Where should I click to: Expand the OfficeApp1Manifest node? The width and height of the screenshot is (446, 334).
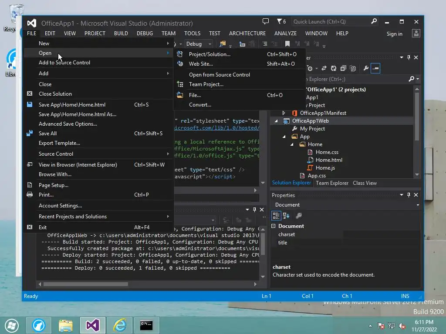pos(284,113)
